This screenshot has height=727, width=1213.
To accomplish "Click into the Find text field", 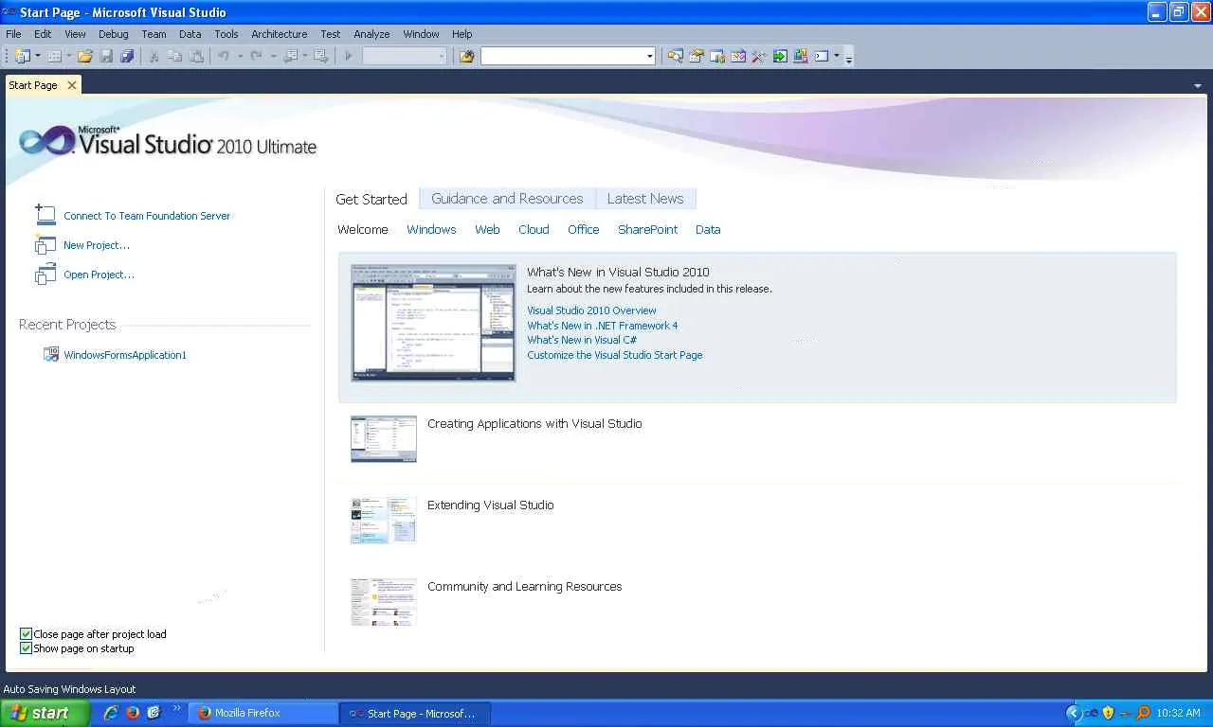I will [x=562, y=57].
